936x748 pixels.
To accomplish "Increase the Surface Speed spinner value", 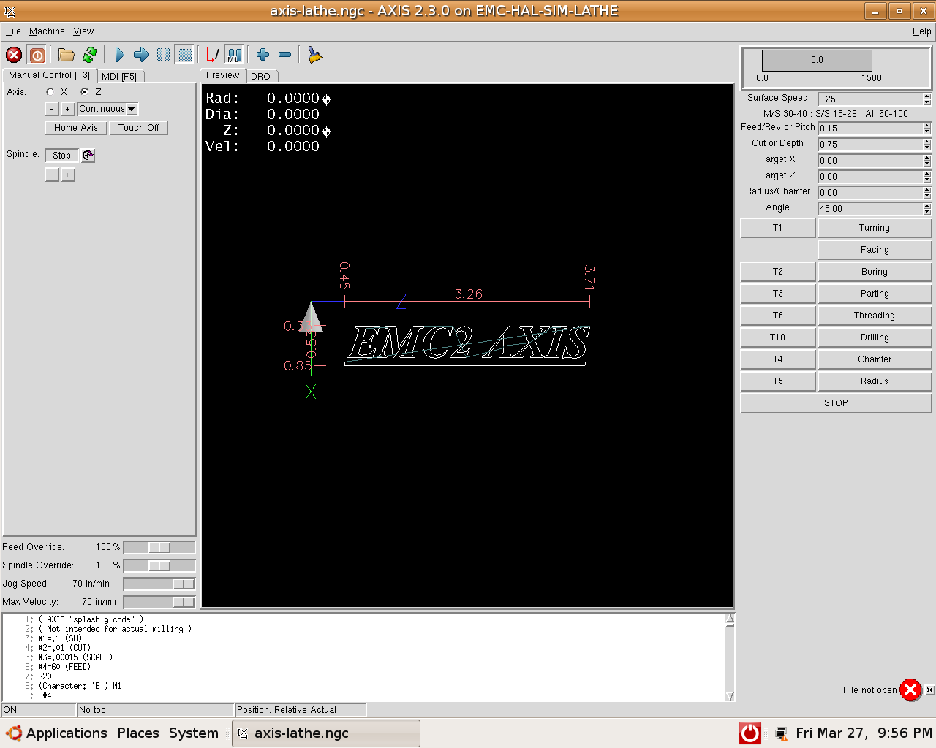I will tap(927, 96).
